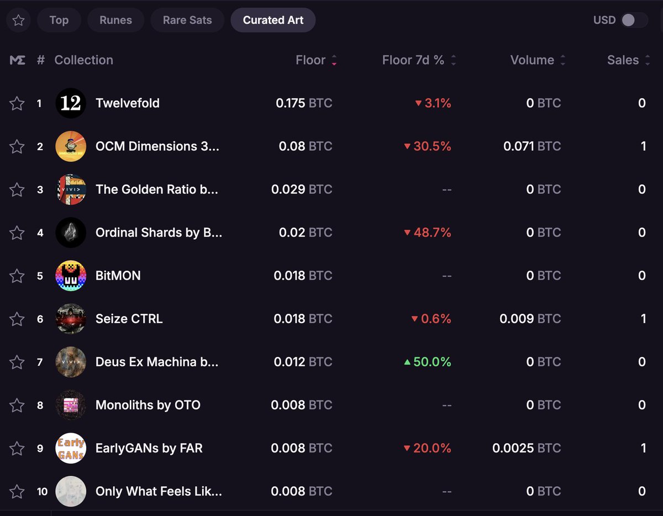Open the favorites star filter in the top bar
The width and height of the screenshot is (663, 516).
tap(18, 20)
